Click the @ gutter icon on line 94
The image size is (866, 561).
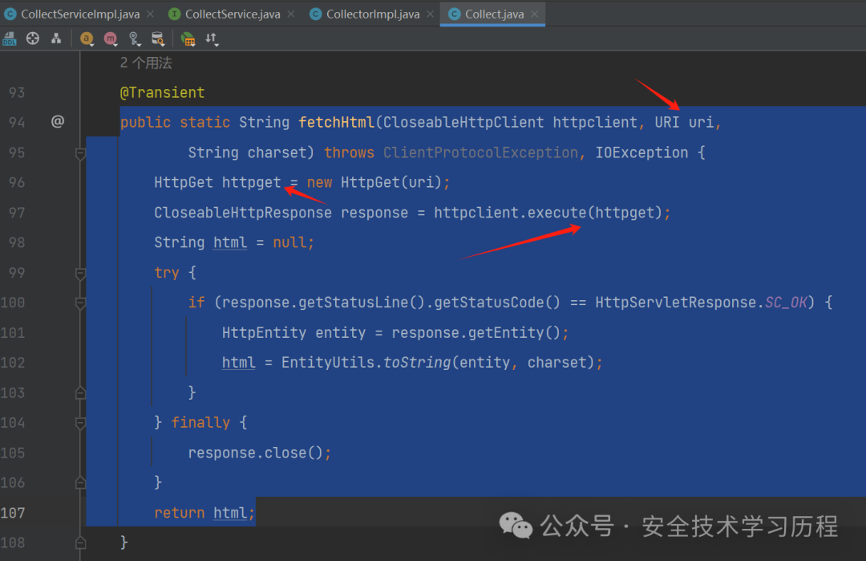(x=58, y=121)
